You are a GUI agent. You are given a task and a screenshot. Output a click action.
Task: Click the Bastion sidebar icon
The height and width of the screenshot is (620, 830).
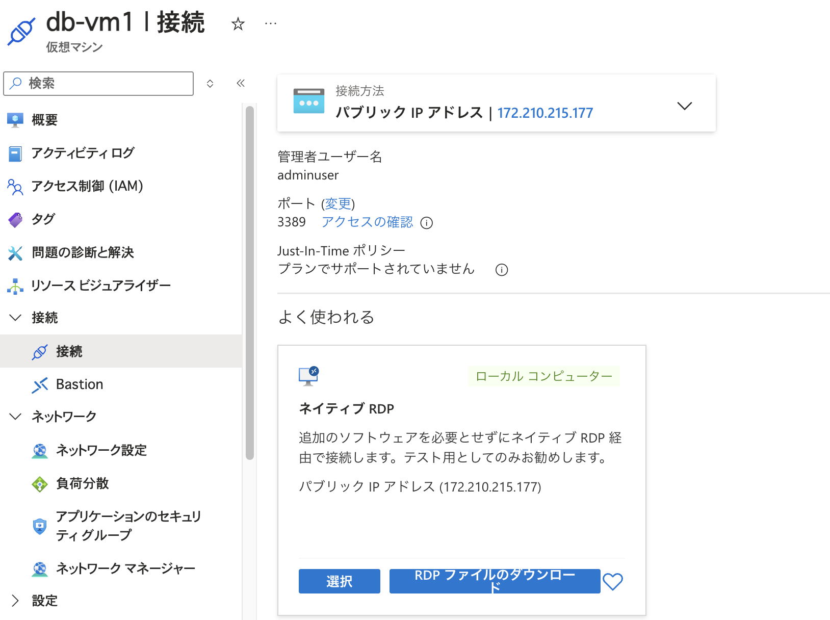(x=40, y=384)
